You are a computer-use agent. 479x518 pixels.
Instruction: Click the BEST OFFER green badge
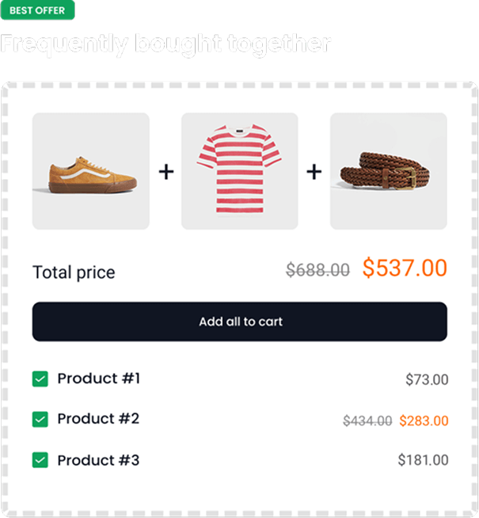point(37,10)
